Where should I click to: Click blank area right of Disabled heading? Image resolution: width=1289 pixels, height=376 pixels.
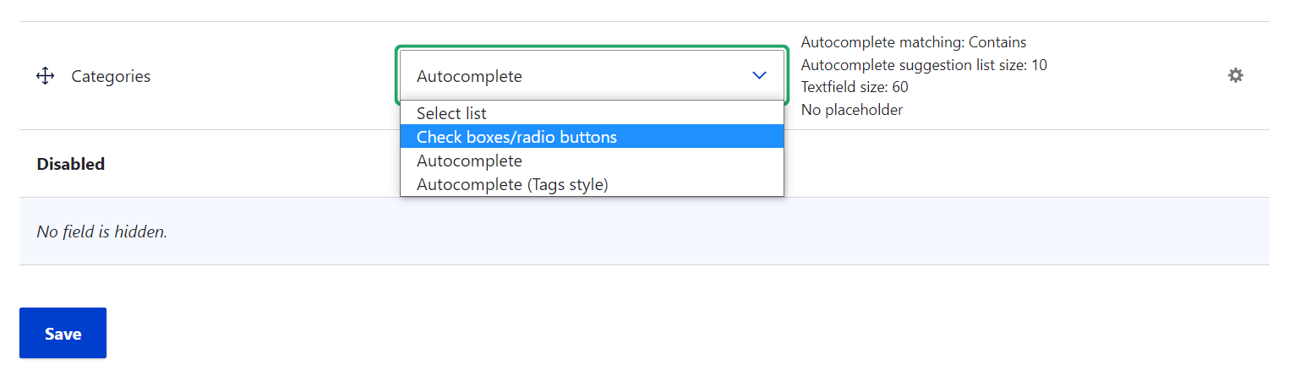1014,164
